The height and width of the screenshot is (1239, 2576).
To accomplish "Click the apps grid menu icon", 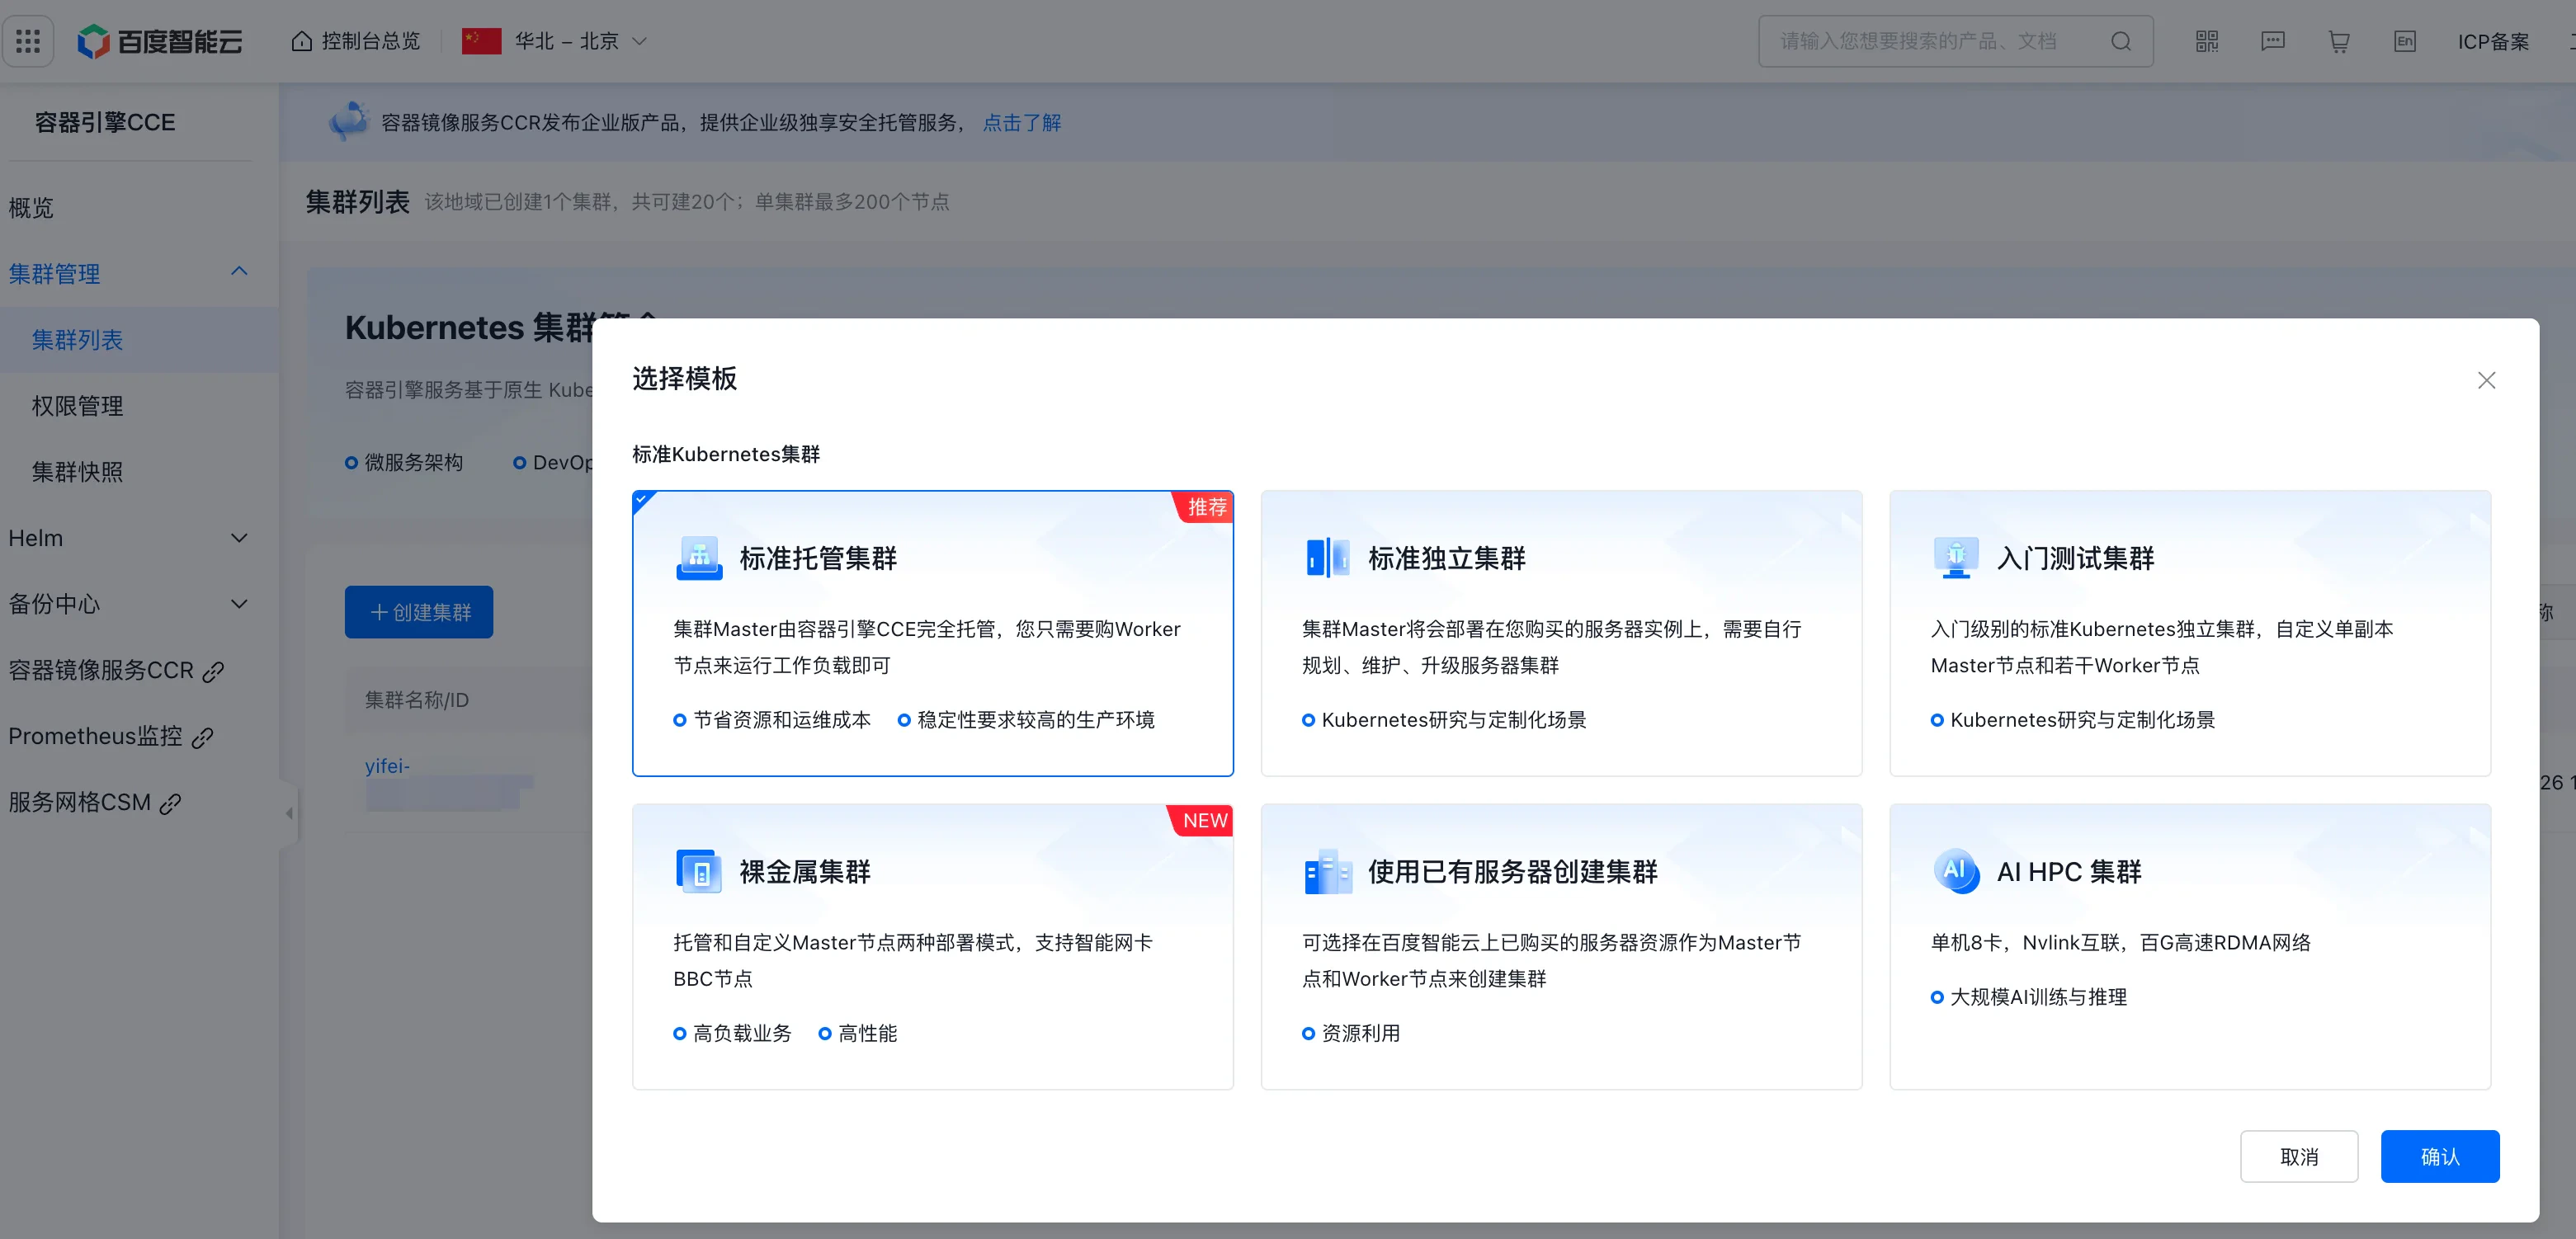I will (28, 41).
